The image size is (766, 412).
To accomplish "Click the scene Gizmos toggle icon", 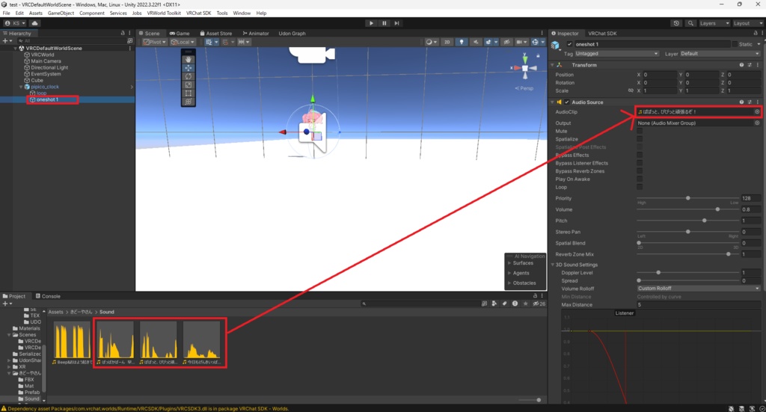I will [x=535, y=42].
